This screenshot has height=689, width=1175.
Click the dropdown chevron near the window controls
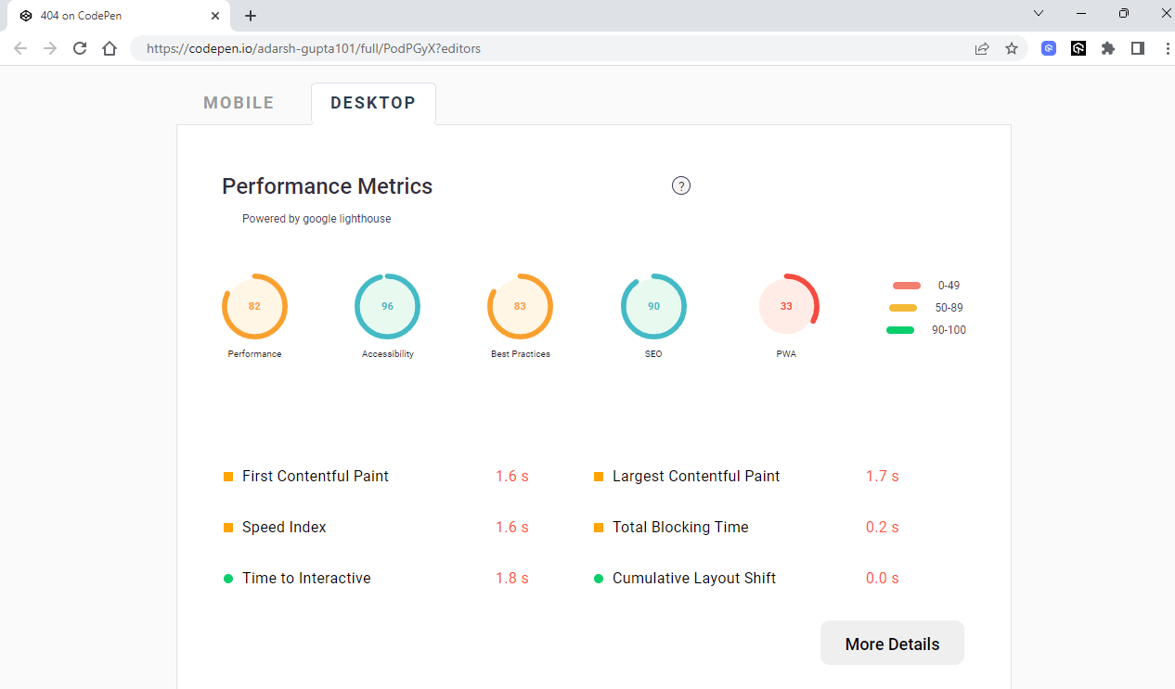[x=1039, y=14]
